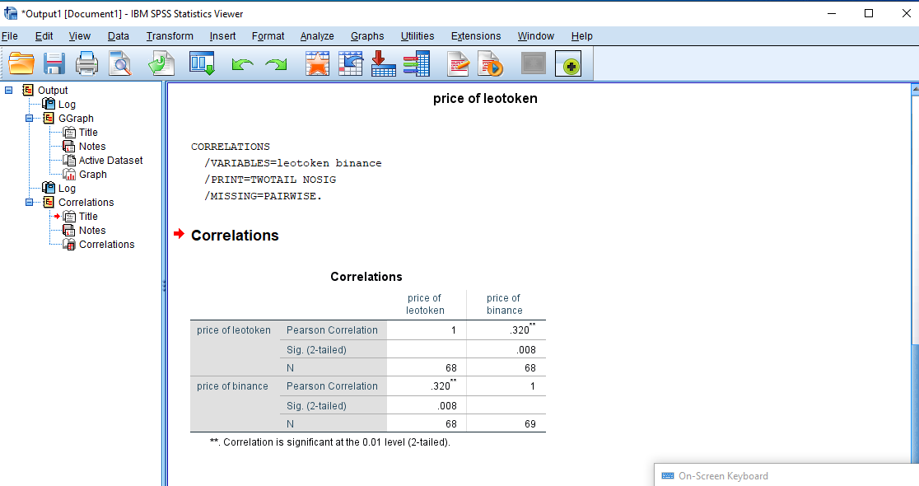The height and width of the screenshot is (486, 919).
Task: Click the Undo green arrow icon
Action: click(242, 63)
